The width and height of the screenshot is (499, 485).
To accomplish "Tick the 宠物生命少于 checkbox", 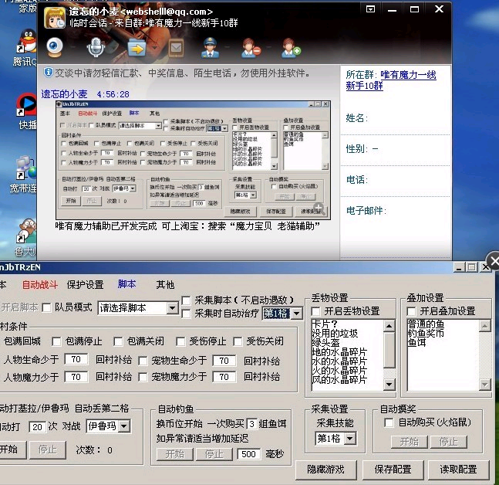I will click(143, 361).
